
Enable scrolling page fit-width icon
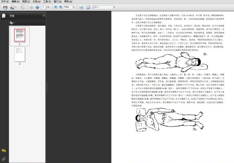pos(81,7)
